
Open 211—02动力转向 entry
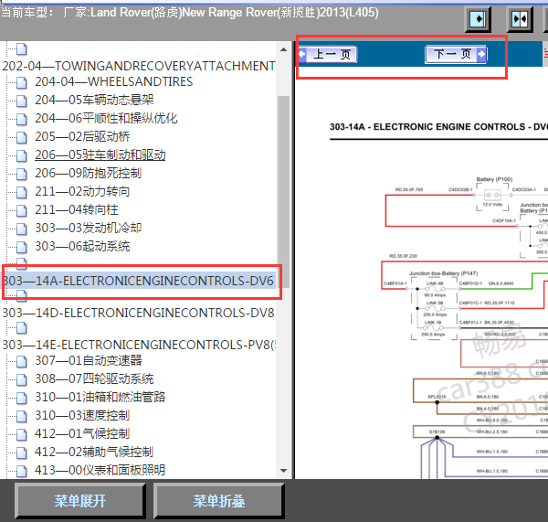(82, 191)
